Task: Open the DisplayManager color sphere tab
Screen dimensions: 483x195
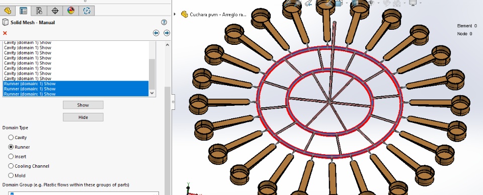Action: pos(71,11)
